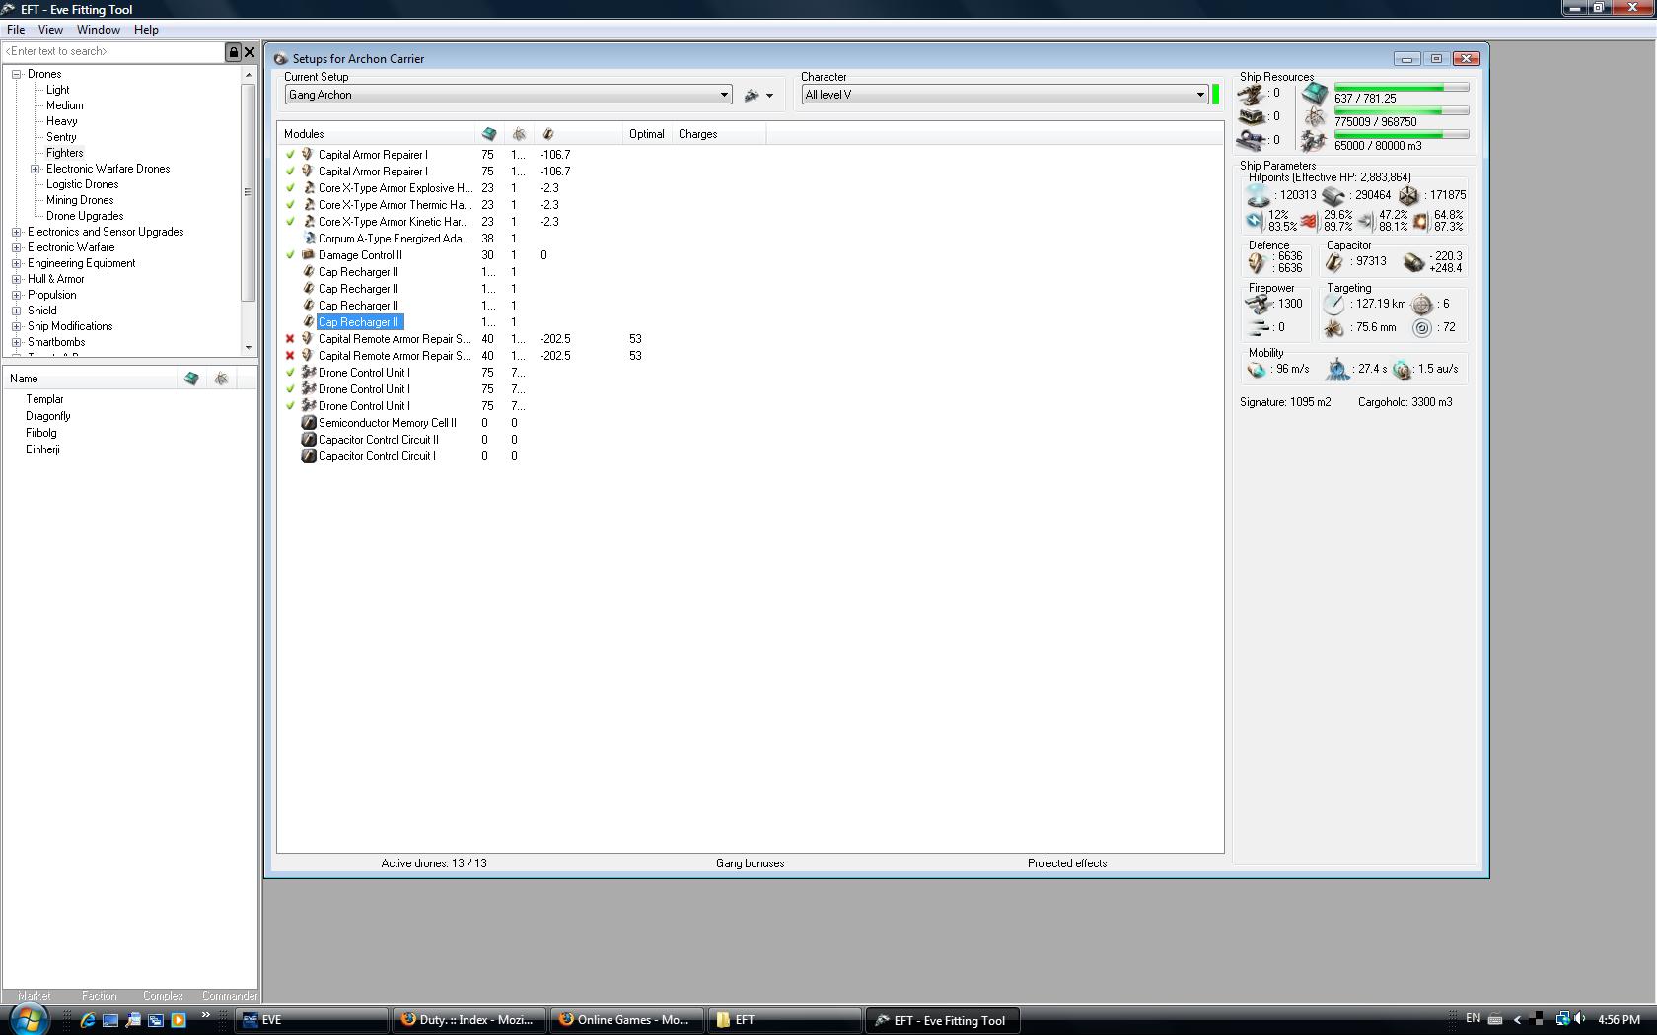1657x1035 pixels.
Task: Expand the Electronic Warfare Drones node
Action: 36,169
